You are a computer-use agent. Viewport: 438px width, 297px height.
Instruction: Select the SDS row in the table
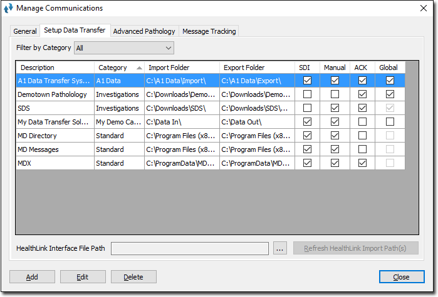coord(55,108)
